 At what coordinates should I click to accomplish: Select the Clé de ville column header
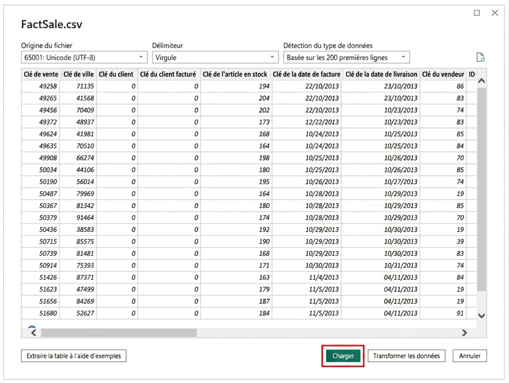78,74
